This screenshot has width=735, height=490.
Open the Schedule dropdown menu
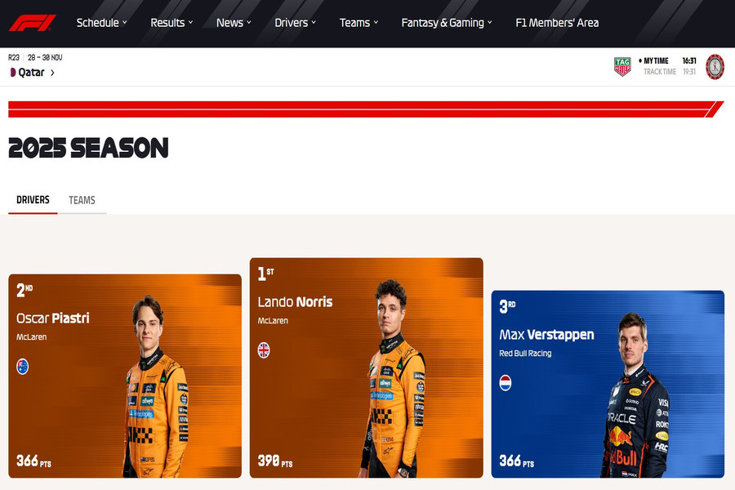101,23
